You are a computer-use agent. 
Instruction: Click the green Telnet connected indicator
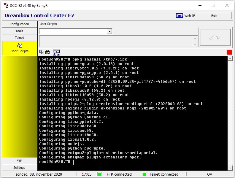coord(144,174)
